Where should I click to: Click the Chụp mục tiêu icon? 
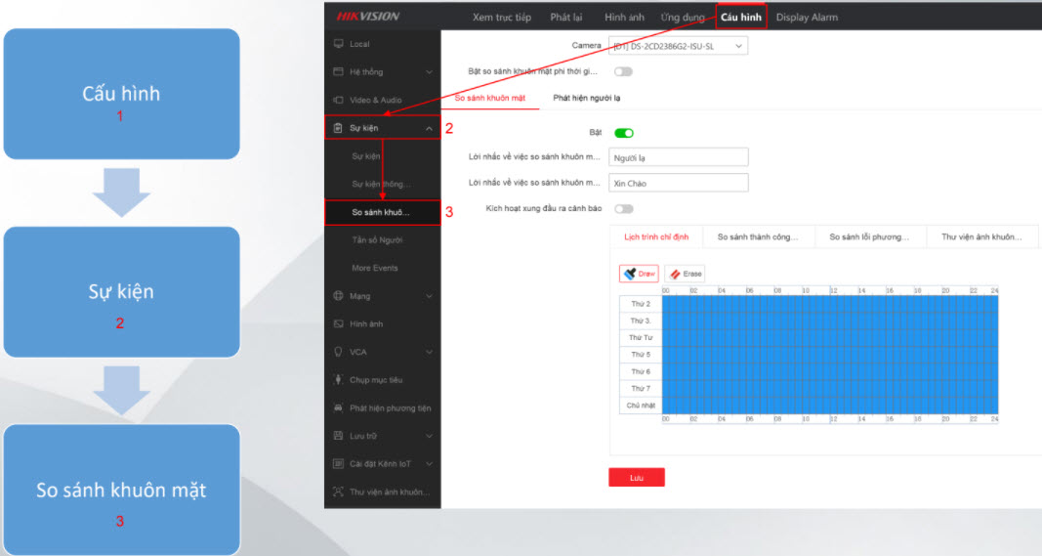pyautogui.click(x=339, y=380)
